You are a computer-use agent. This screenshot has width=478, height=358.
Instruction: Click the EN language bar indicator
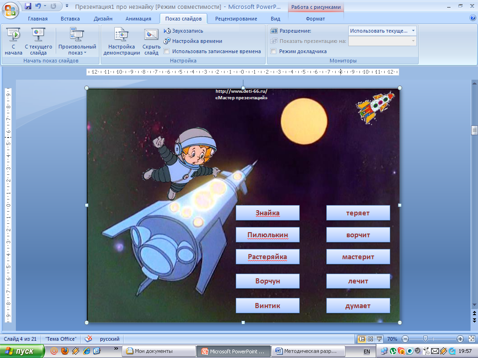coord(367,351)
